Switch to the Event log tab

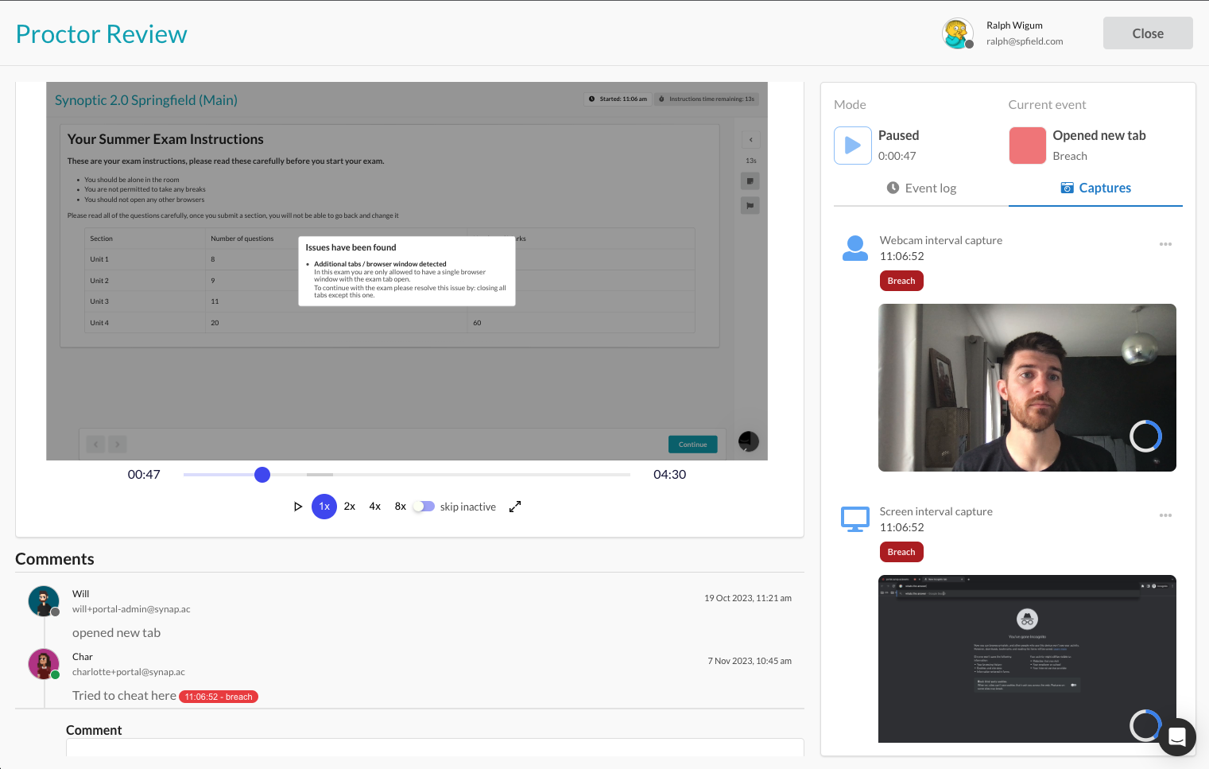tap(921, 188)
